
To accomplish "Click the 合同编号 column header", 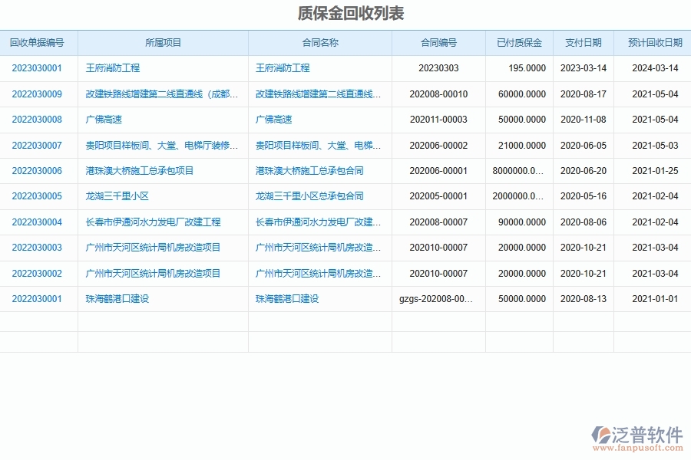I will click(438, 43).
